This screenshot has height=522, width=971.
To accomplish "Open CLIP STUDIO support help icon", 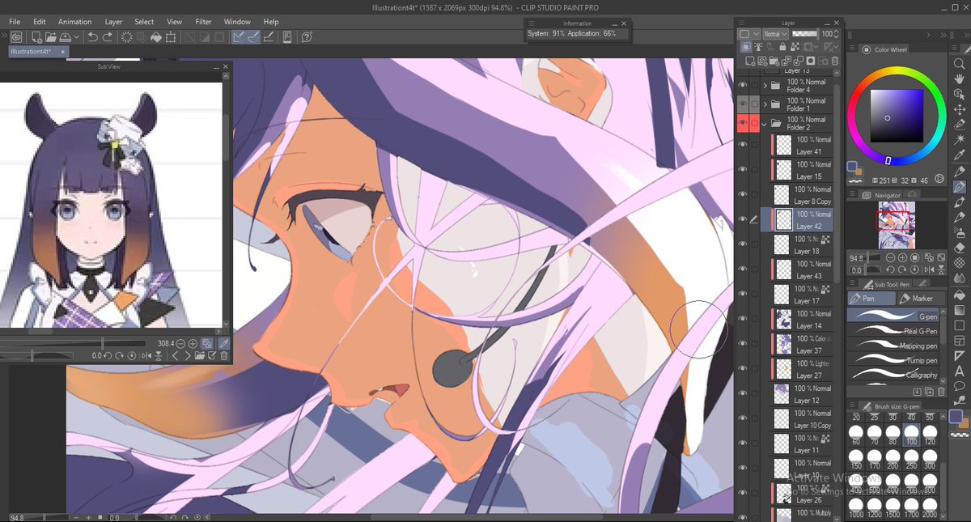I will (x=307, y=36).
